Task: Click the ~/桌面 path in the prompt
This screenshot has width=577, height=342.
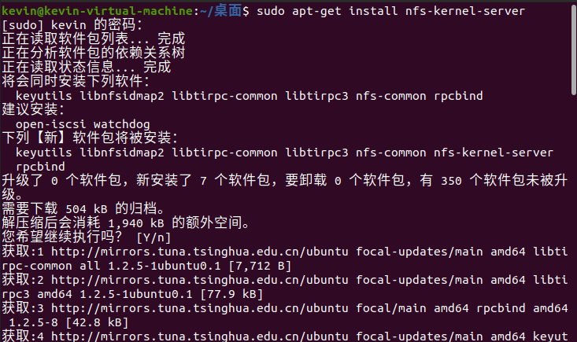Action: tap(220, 11)
